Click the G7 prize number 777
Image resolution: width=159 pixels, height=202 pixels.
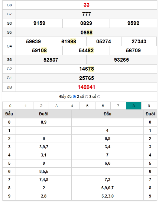[x=87, y=14]
